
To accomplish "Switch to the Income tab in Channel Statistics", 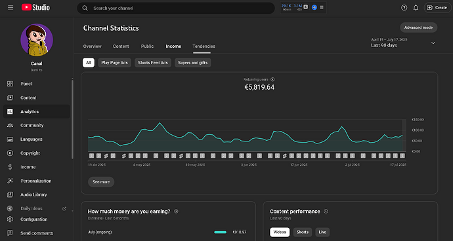I will coord(173,46).
